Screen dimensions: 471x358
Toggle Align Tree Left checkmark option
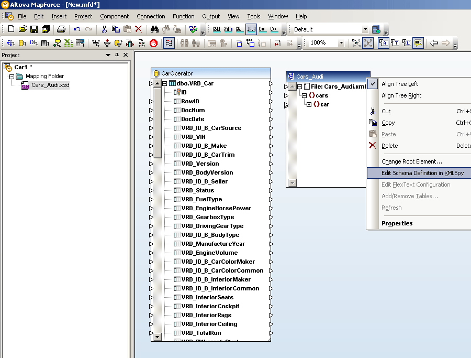tap(419, 84)
